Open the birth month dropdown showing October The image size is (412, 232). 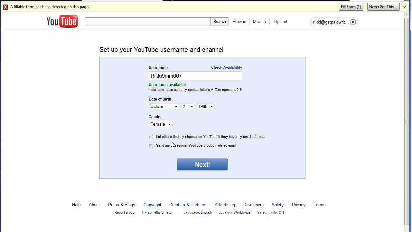(164, 106)
